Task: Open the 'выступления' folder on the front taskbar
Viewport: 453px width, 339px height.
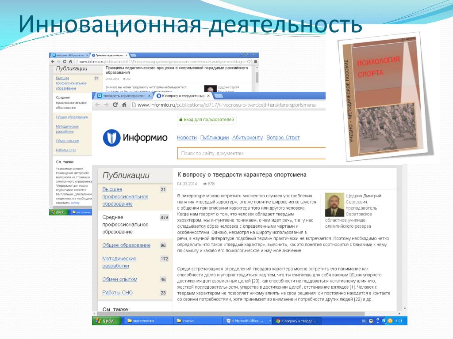Action: pos(149,320)
